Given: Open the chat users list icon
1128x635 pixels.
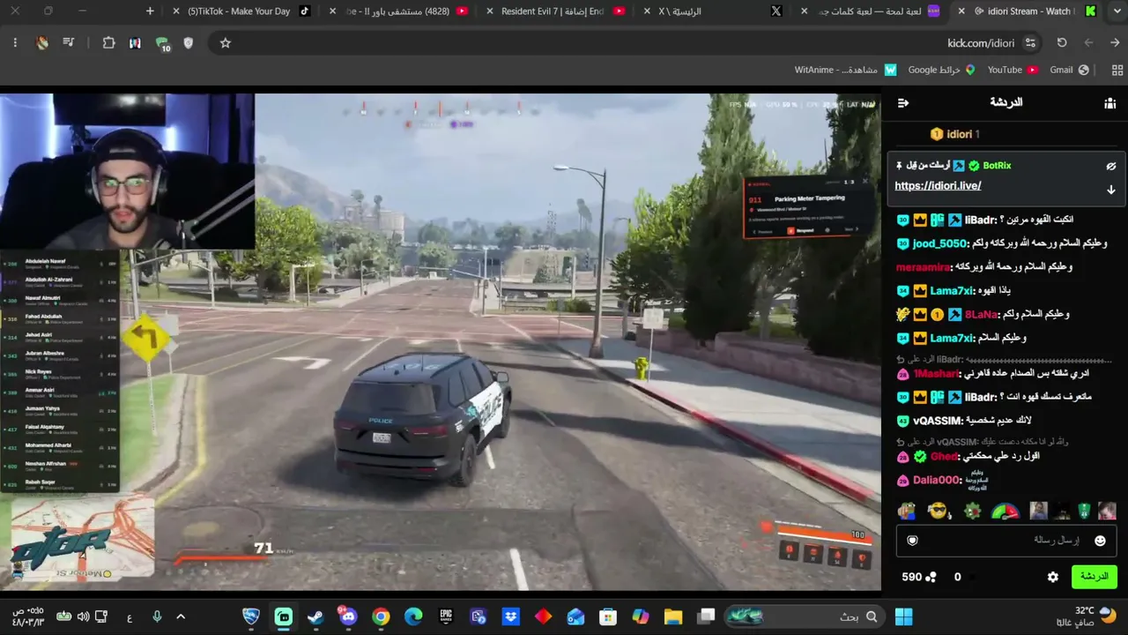Looking at the screenshot, I should (x=1109, y=103).
